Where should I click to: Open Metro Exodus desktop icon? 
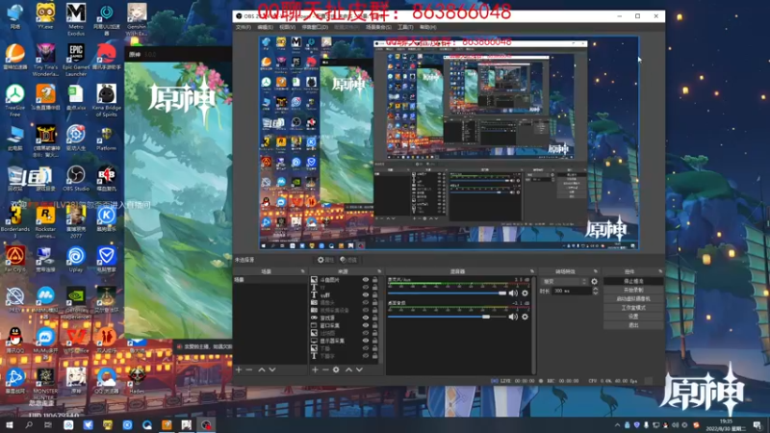pos(76,19)
